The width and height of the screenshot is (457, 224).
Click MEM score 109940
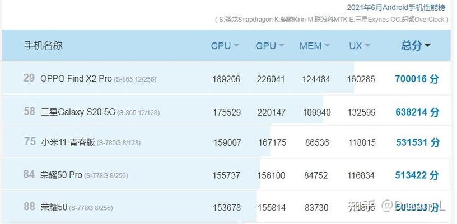point(316,112)
